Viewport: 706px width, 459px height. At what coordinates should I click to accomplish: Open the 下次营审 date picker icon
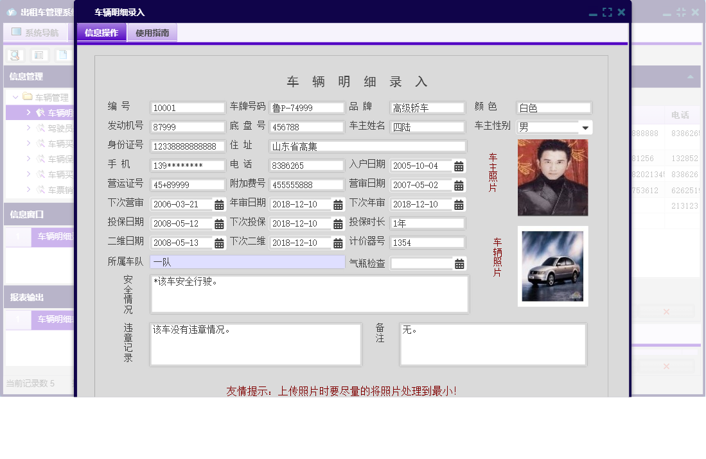[220, 204]
